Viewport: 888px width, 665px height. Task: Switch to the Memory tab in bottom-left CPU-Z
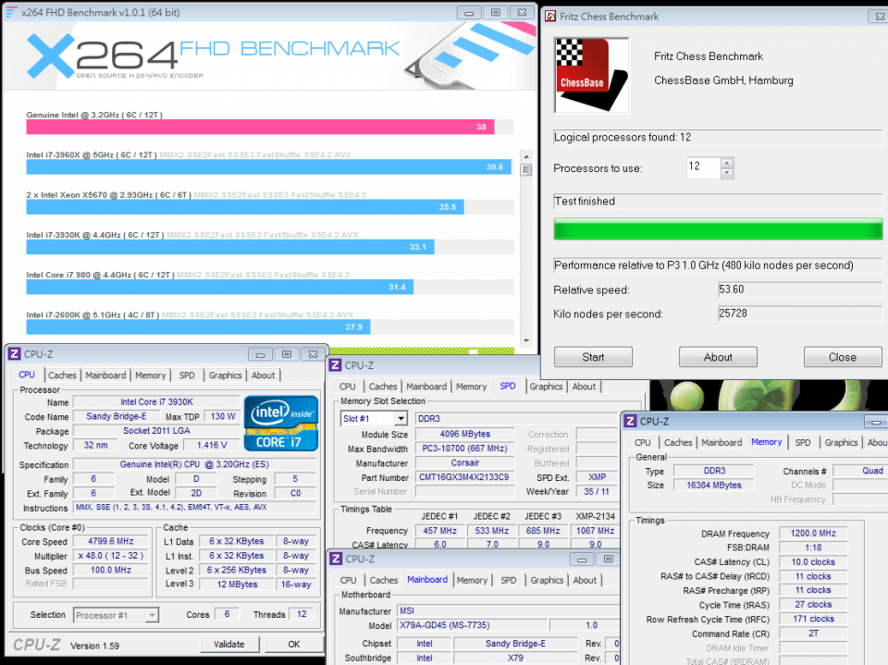[x=150, y=375]
